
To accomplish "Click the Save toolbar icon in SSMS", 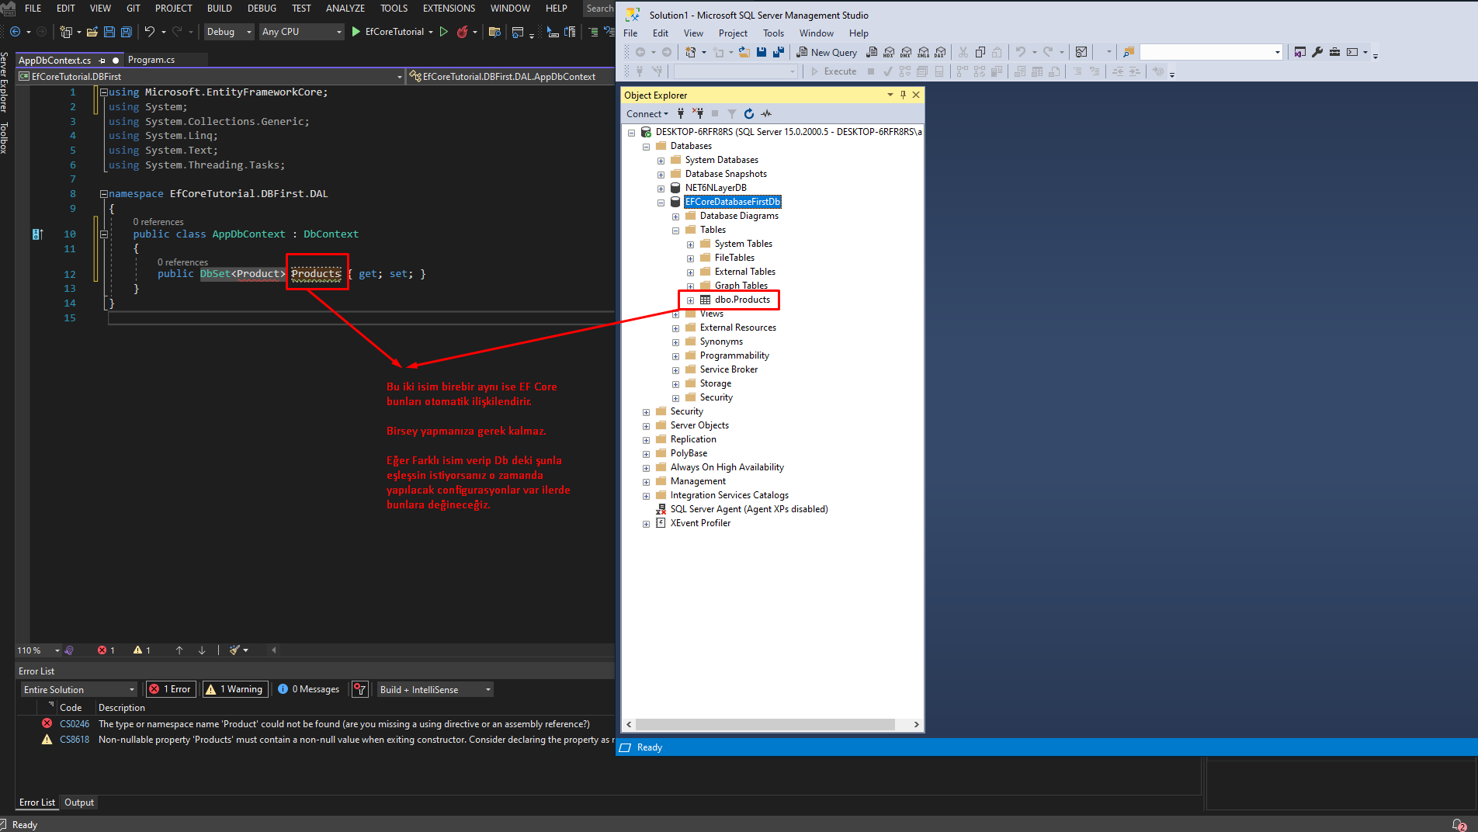I will 762,52.
